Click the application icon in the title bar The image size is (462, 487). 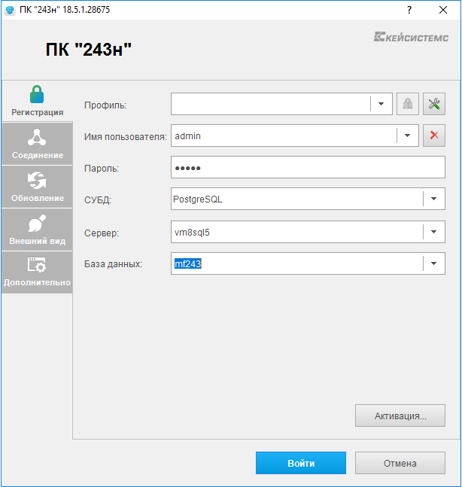pos(10,10)
